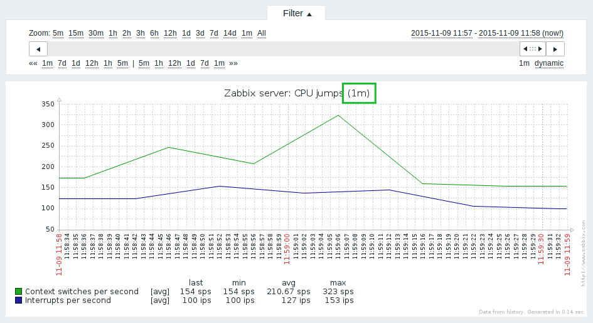Set Zoom to 6h
Viewport: 593px width, 323px height.
[x=154, y=33]
